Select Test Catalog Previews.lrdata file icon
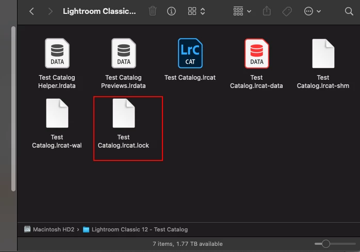The image size is (360, 252). click(x=124, y=53)
